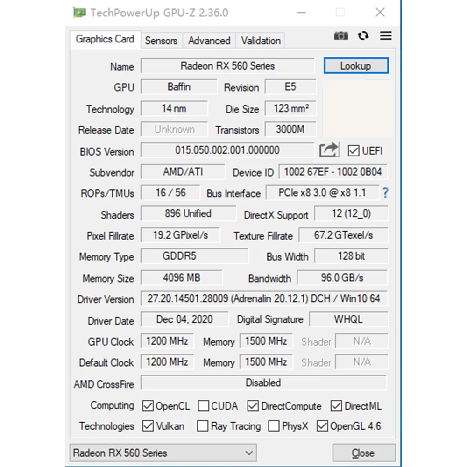Click the Revision field E5
This screenshot has height=467, width=467.
click(x=290, y=87)
